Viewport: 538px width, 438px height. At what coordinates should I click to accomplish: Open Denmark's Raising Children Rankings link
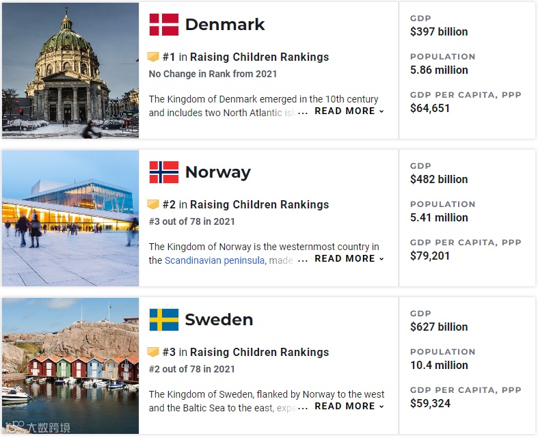[259, 57]
